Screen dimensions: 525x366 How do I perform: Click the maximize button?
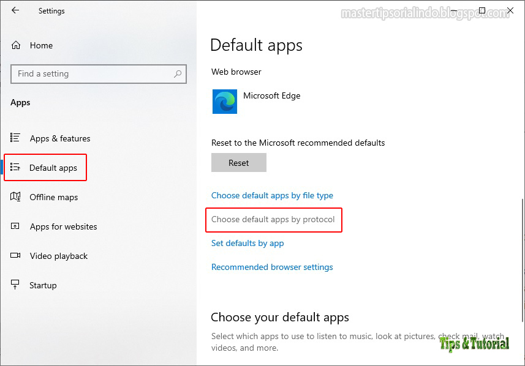click(x=482, y=10)
